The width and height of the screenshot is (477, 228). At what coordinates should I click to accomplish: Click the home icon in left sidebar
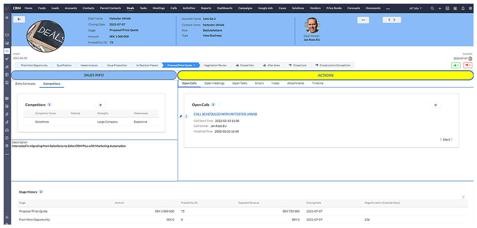[x=7, y=17]
